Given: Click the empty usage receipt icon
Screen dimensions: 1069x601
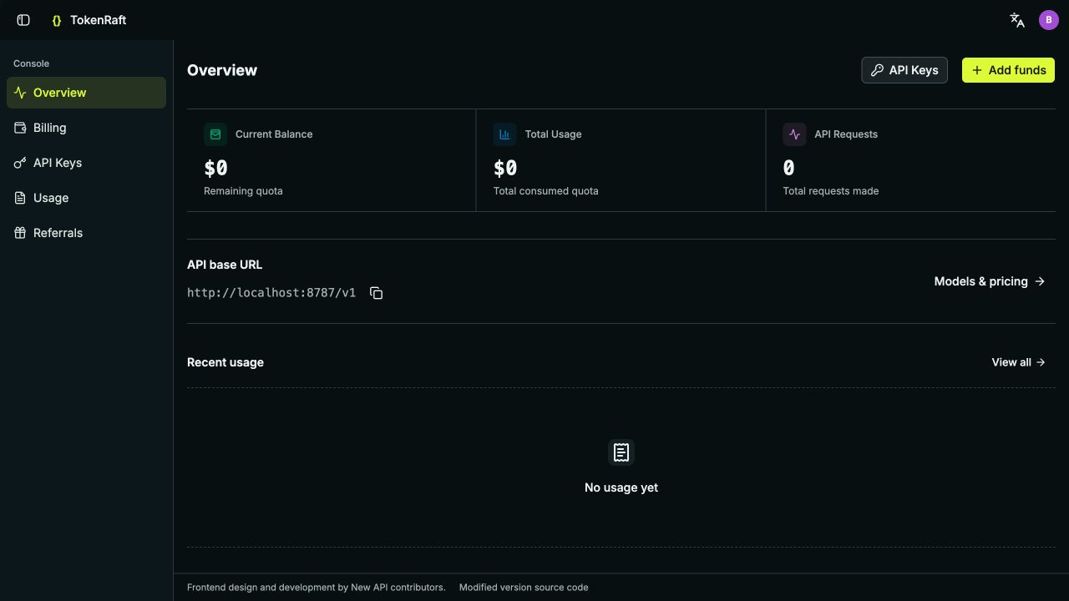Looking at the screenshot, I should [x=621, y=452].
